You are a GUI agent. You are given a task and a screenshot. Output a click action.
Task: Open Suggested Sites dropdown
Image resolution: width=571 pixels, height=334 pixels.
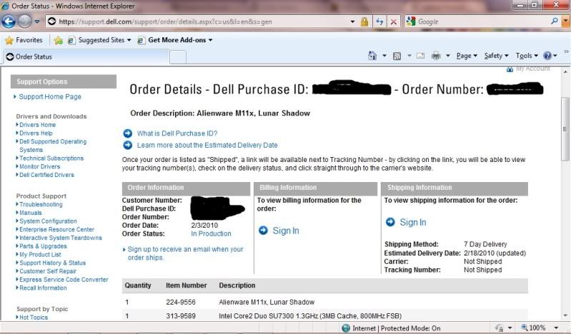(x=99, y=40)
